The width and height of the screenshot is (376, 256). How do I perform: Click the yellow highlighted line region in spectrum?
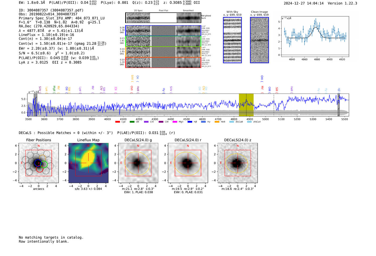click(x=246, y=105)
